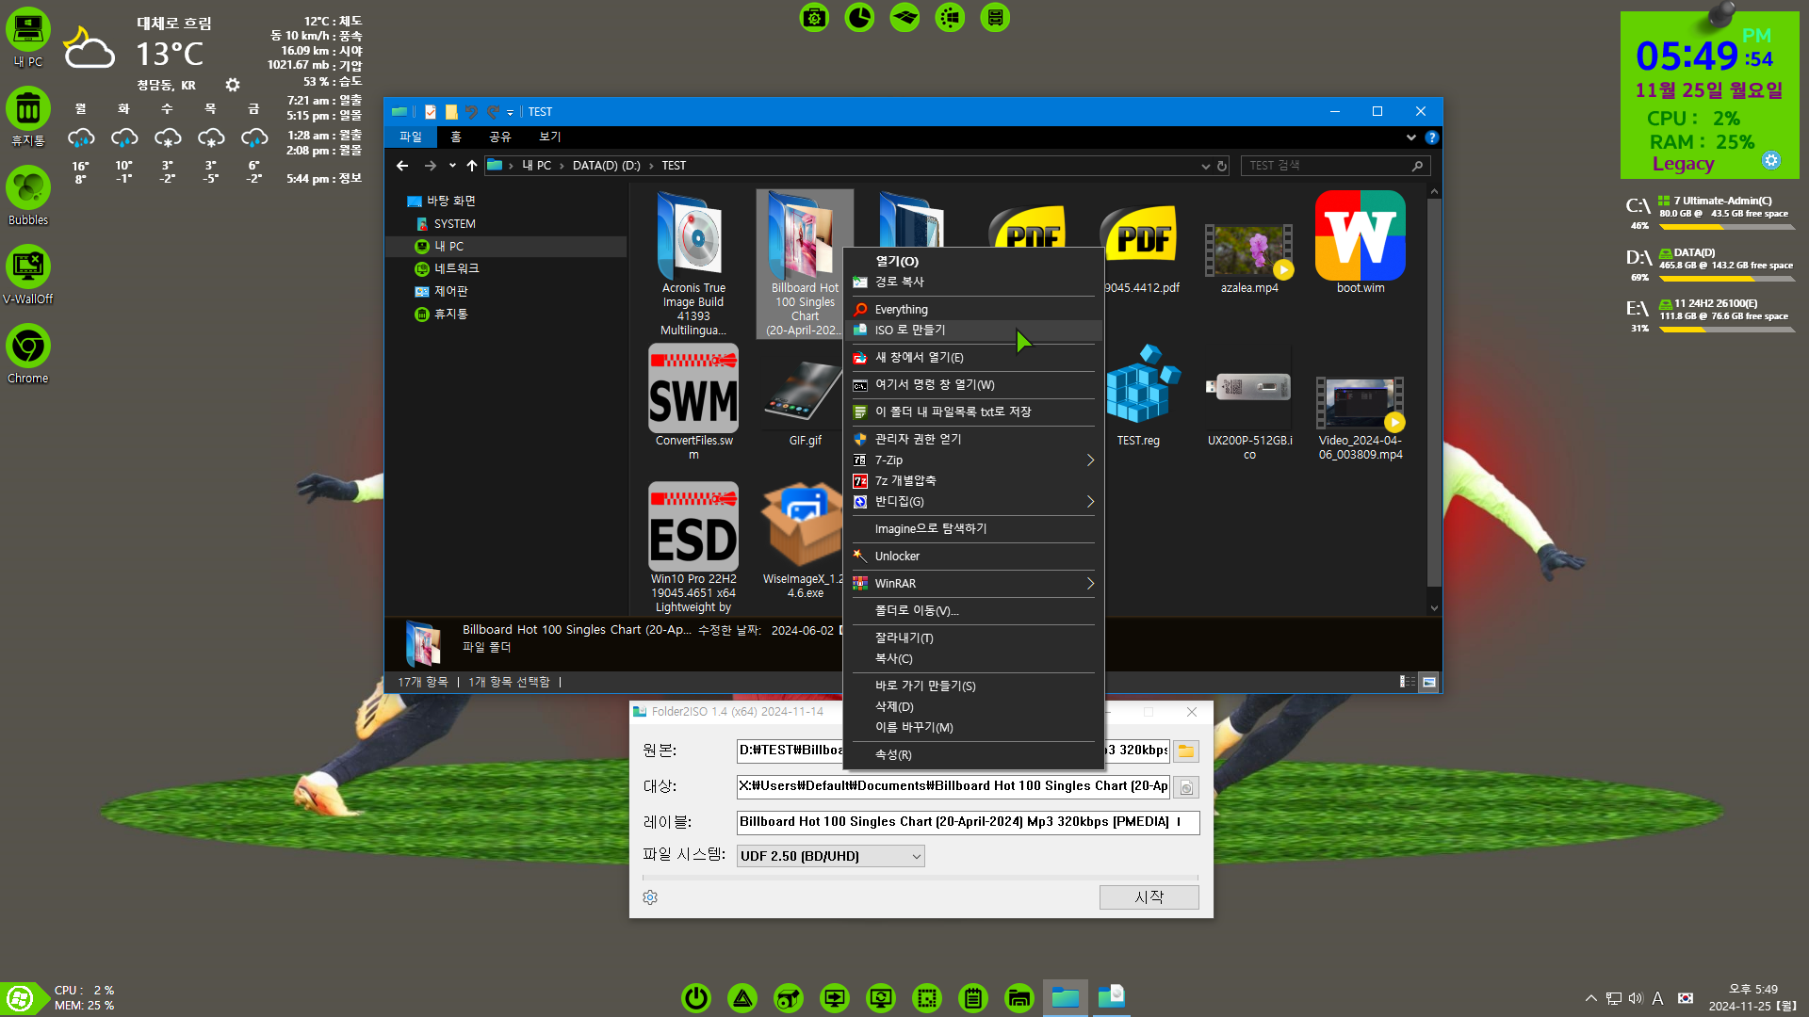Select the ESD Win10 Pro 22H2 file
Screen dimensions: 1809x1017
click(x=693, y=548)
